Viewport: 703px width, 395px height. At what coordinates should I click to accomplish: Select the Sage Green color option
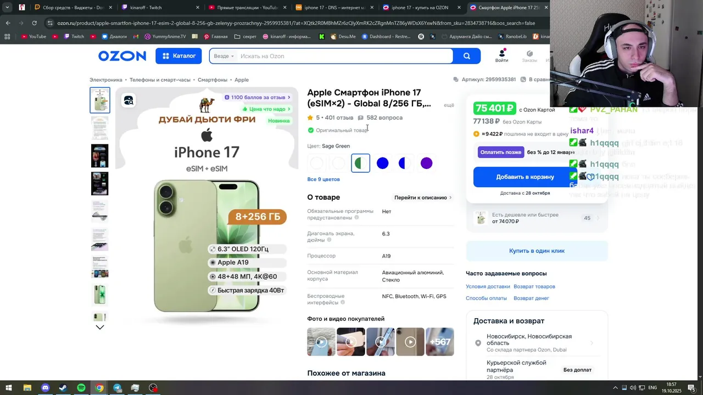click(360, 163)
